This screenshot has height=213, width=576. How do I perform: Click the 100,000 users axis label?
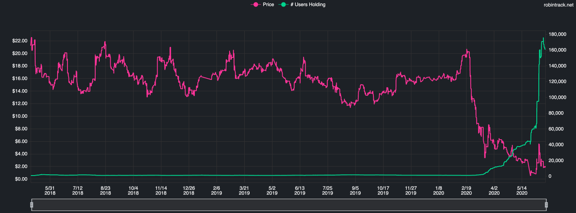coord(558,98)
